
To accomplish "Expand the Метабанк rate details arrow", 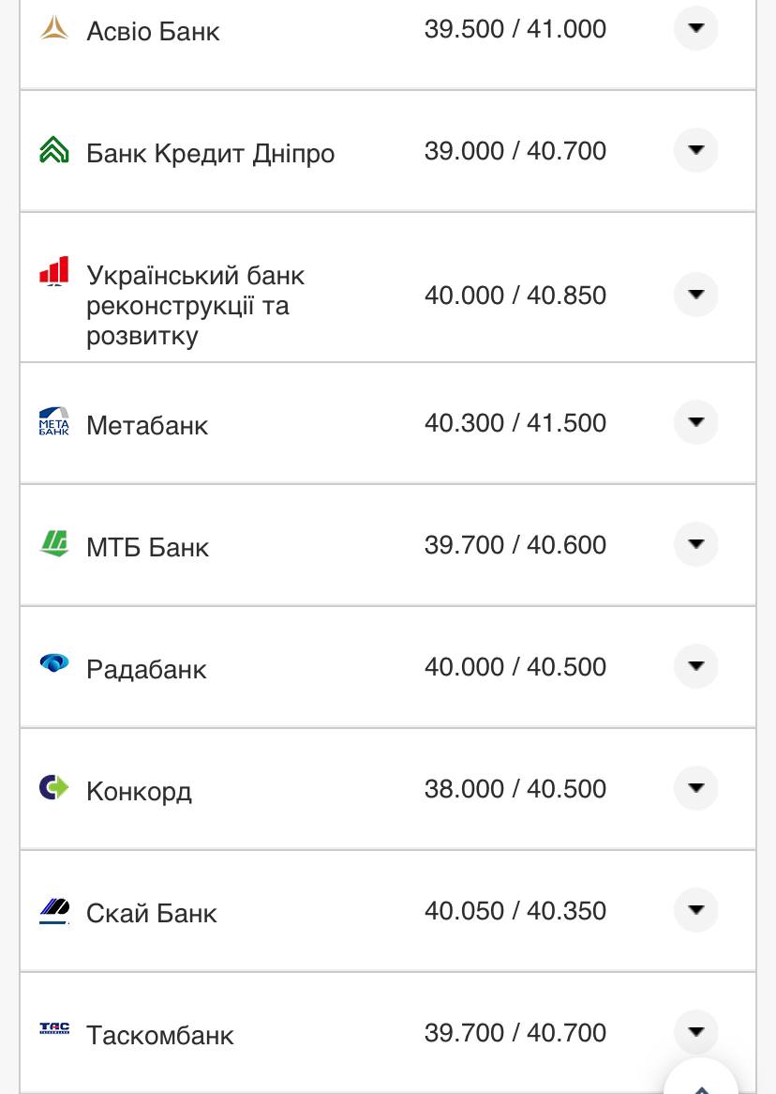I will (695, 422).
